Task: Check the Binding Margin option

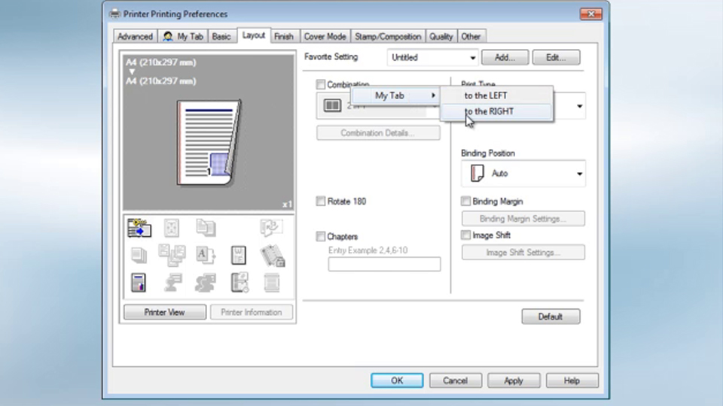Action: (x=466, y=201)
